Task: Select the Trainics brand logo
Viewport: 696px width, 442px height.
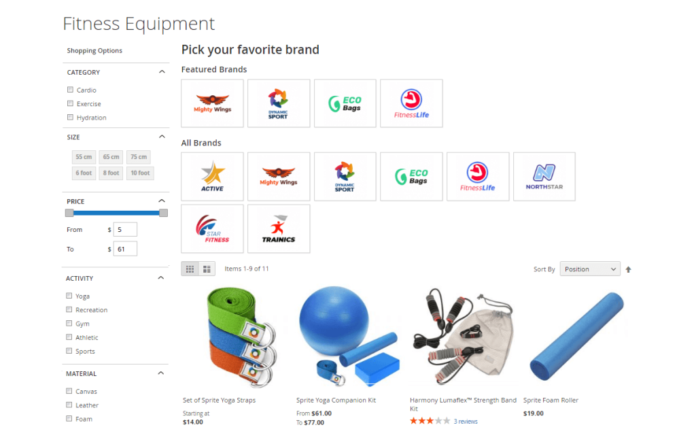Action: (279, 228)
